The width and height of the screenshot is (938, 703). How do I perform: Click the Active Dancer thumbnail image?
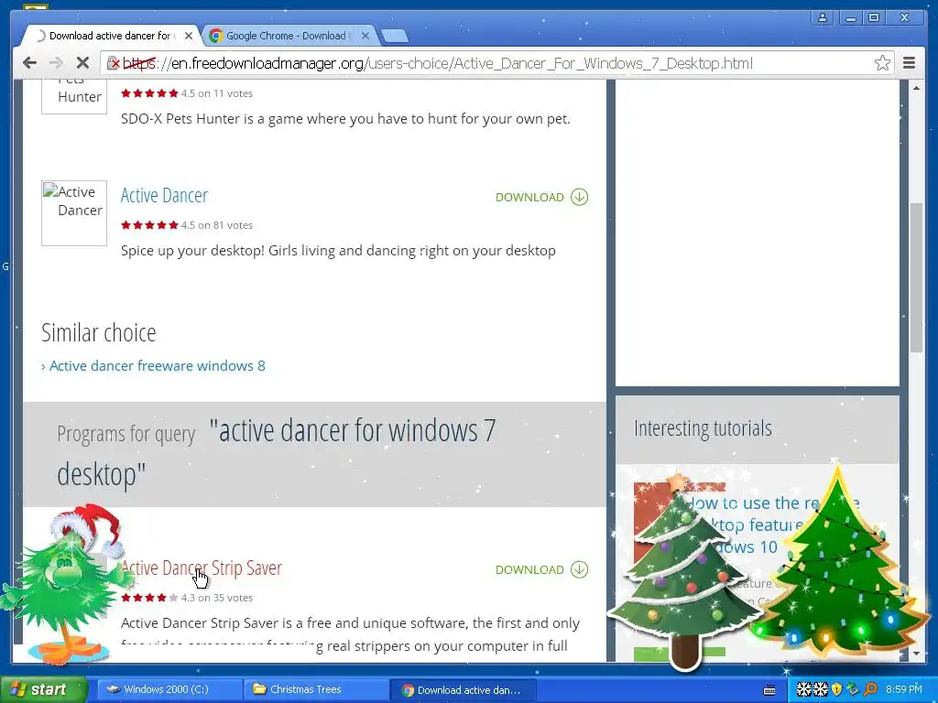click(x=74, y=212)
